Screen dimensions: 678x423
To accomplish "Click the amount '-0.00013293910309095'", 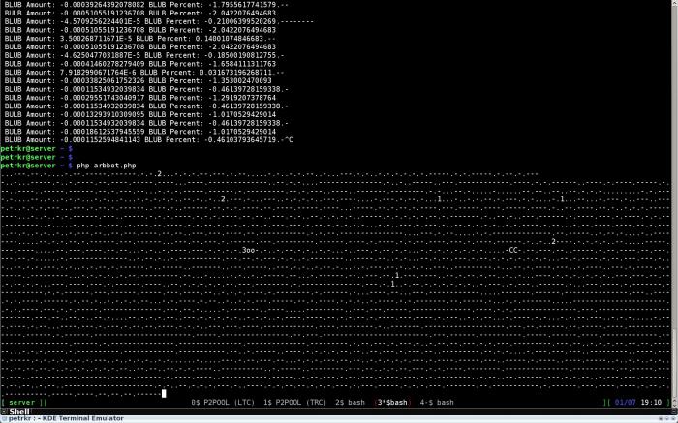I will 102,114.
